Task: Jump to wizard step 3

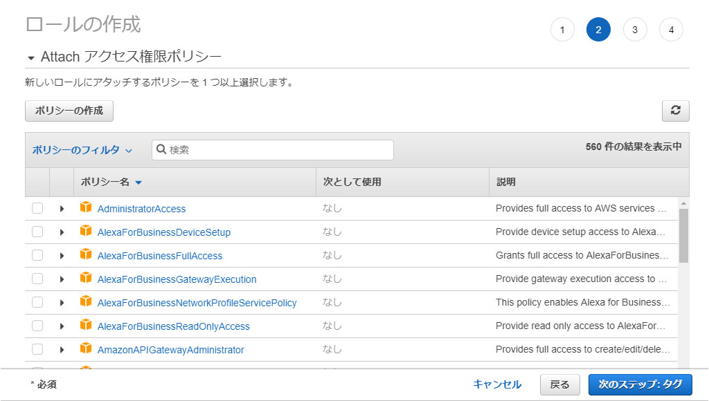Action: click(x=635, y=29)
